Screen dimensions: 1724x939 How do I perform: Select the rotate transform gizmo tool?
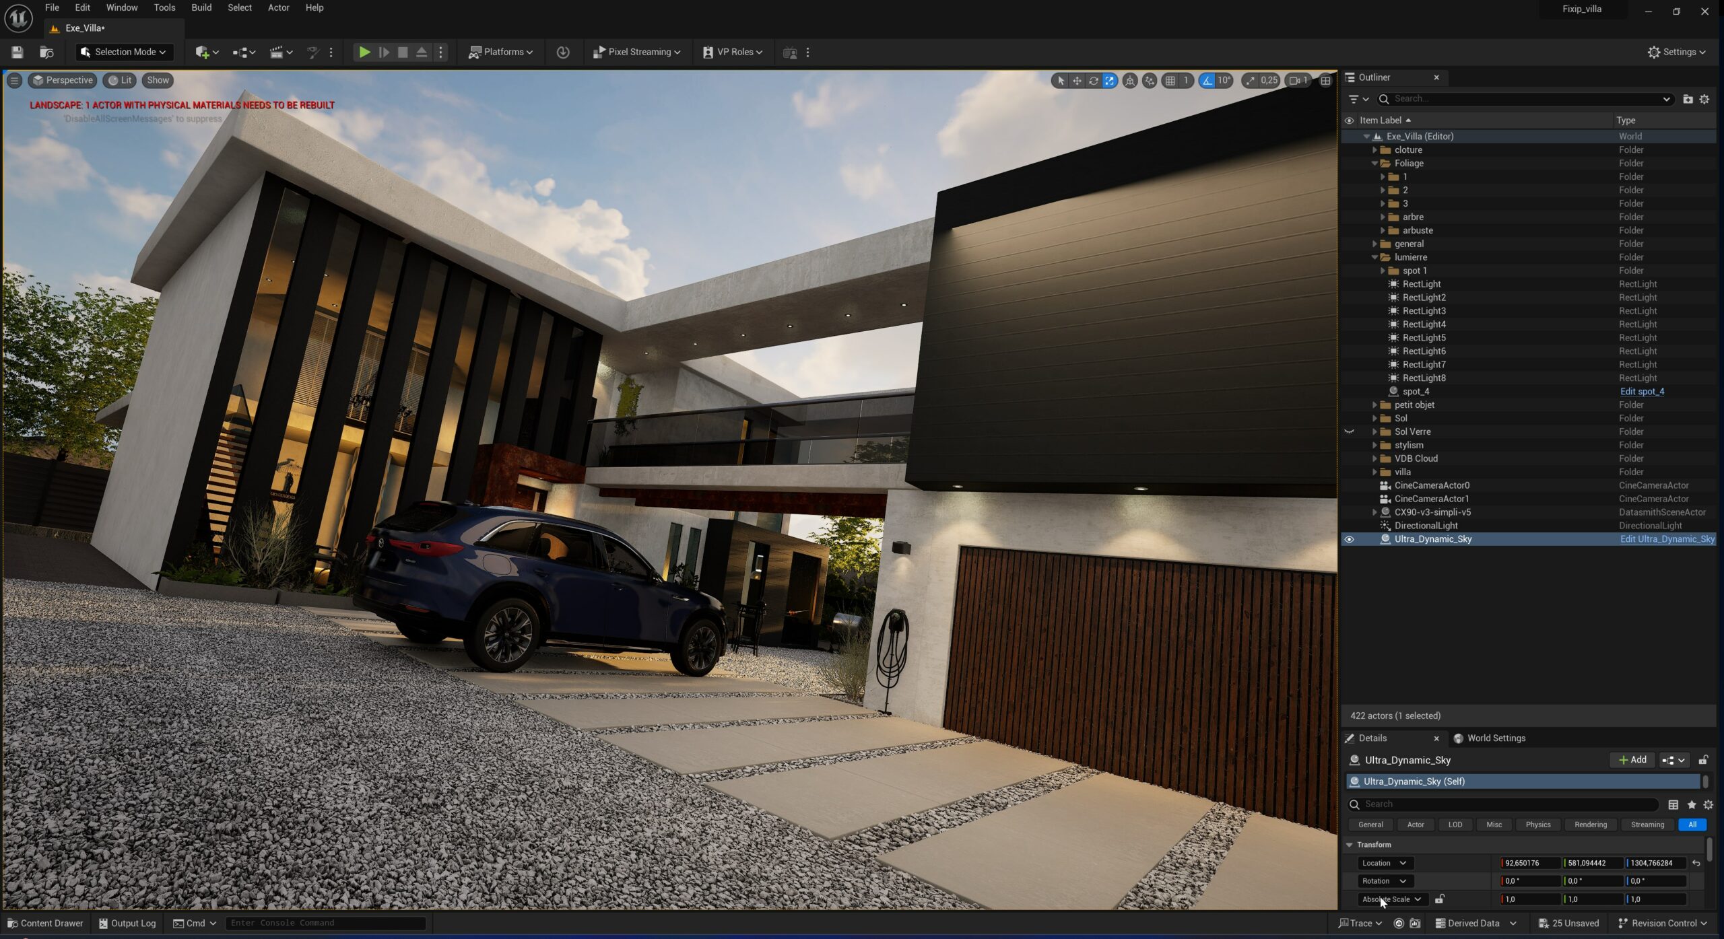point(1093,81)
